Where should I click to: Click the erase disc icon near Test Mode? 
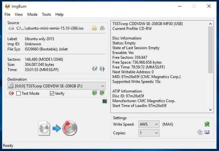[11, 93]
